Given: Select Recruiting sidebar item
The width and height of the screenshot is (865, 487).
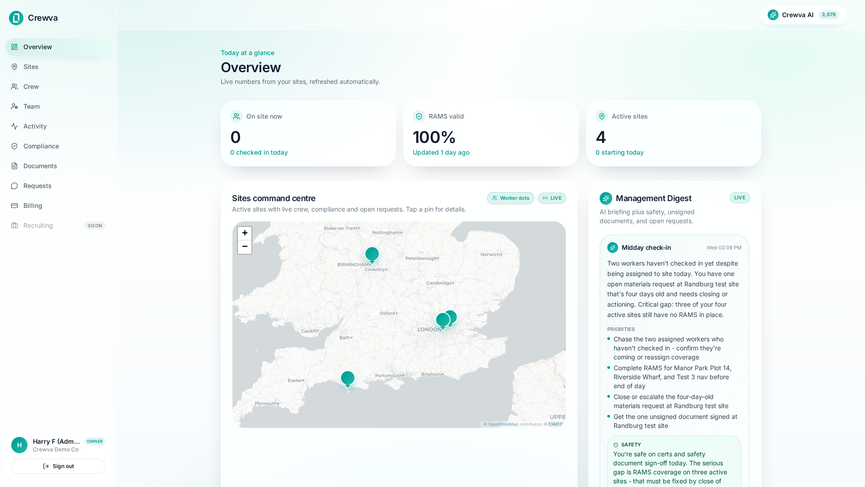Looking at the screenshot, I should tap(58, 225).
